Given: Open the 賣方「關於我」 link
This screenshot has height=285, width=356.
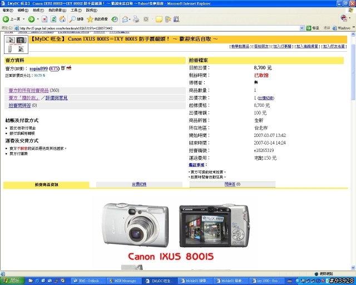Looking at the screenshot, I should [x=24, y=98].
